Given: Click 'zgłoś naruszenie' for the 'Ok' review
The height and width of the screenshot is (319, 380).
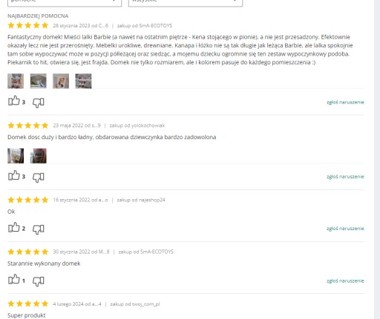Looking at the screenshot, I should [x=345, y=229].
